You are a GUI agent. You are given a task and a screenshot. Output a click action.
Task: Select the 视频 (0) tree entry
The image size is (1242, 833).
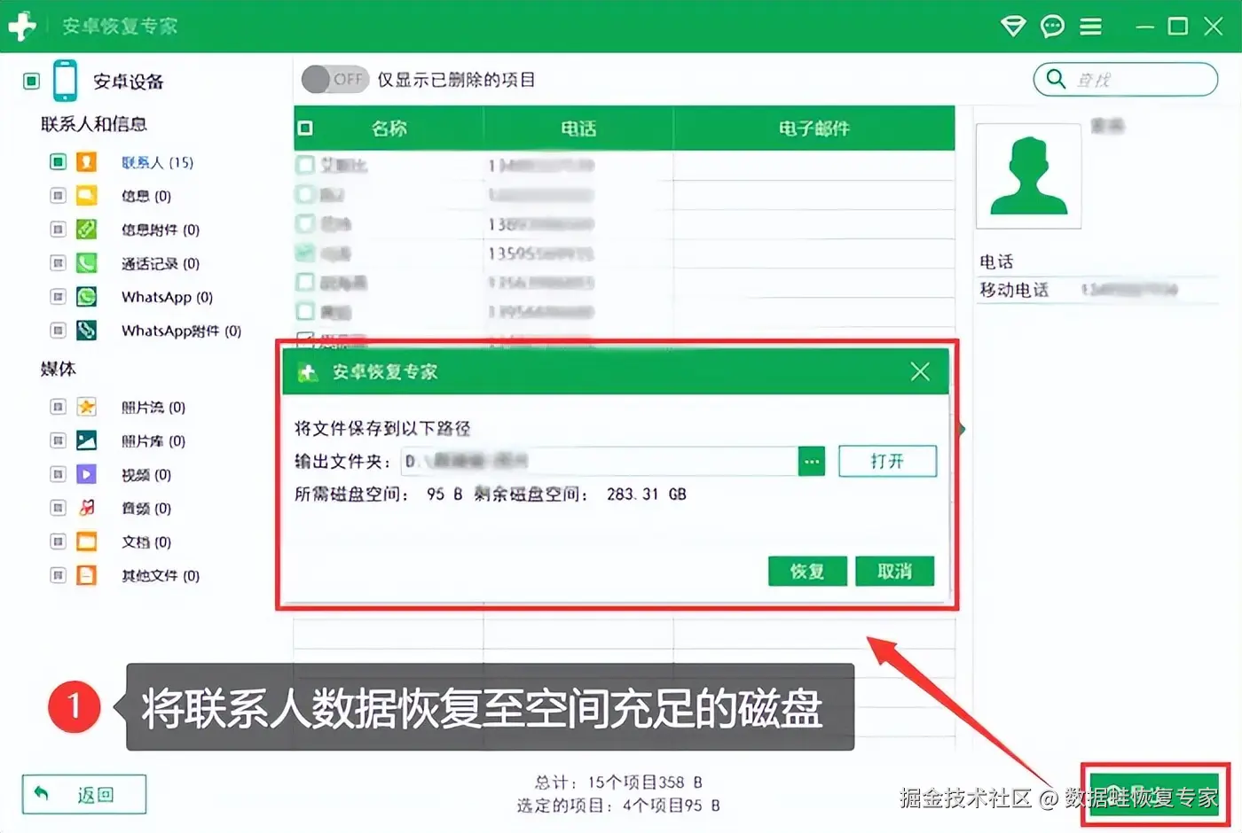(146, 474)
